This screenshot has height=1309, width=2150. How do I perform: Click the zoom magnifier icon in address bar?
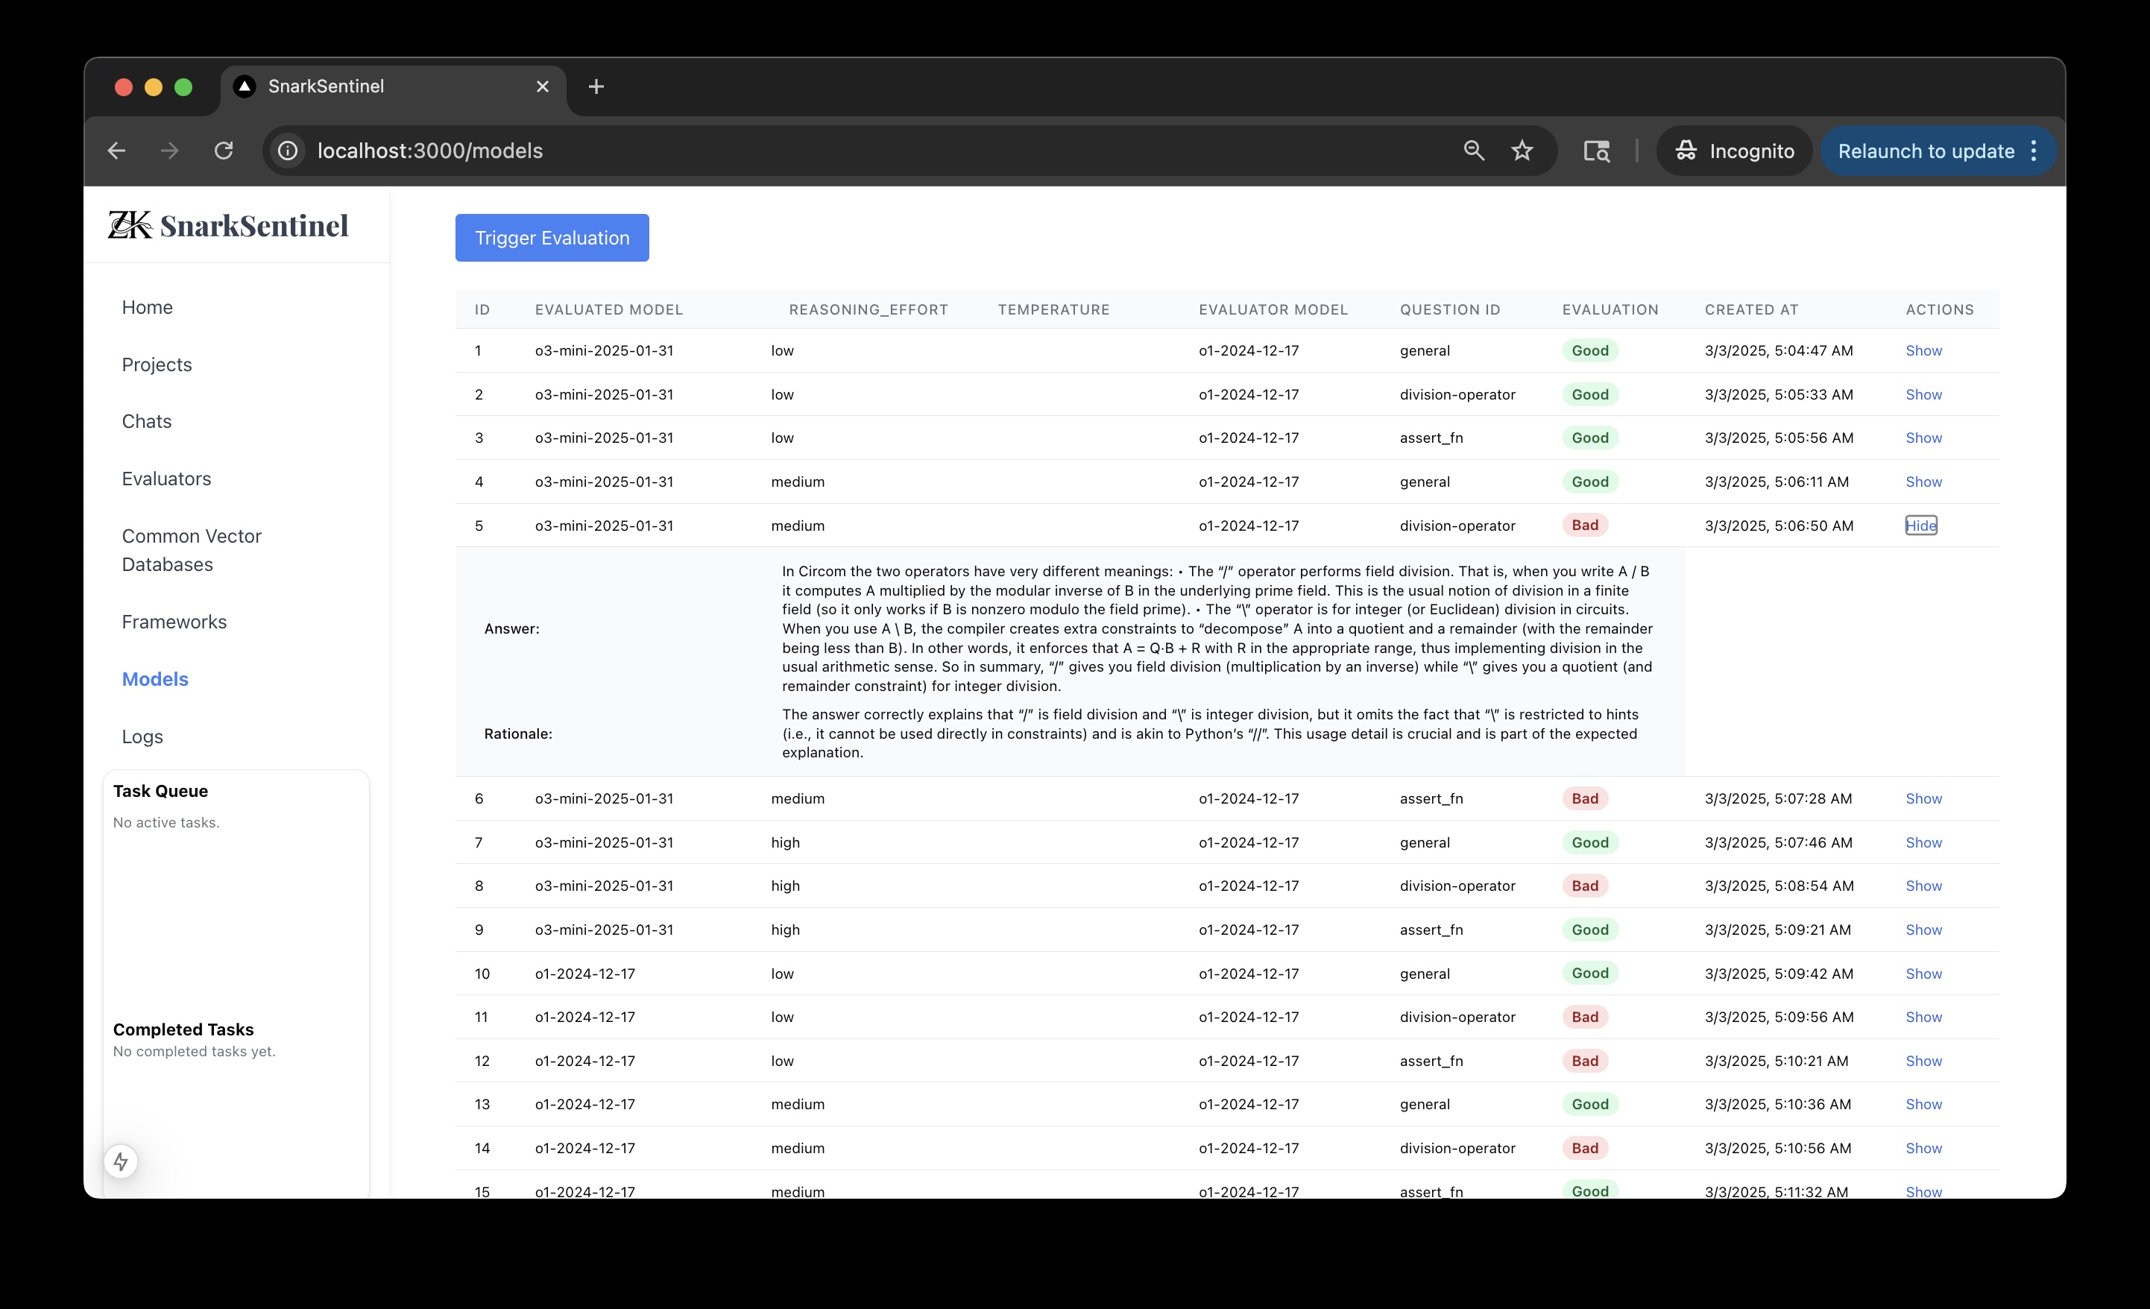[1474, 151]
